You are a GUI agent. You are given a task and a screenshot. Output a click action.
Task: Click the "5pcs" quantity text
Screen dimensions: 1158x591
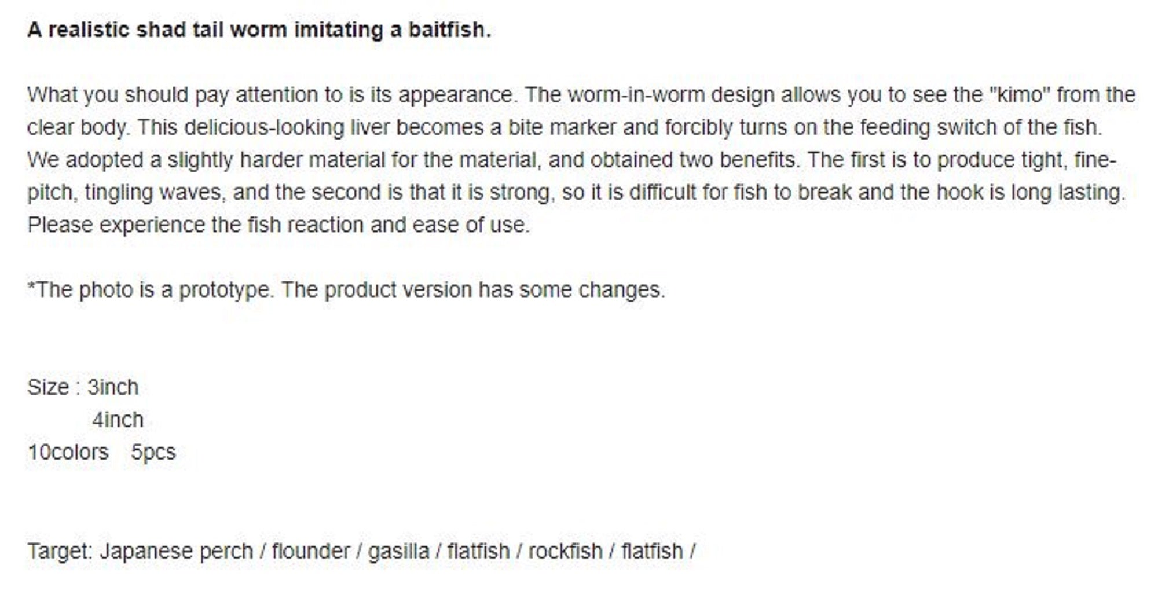pos(153,452)
